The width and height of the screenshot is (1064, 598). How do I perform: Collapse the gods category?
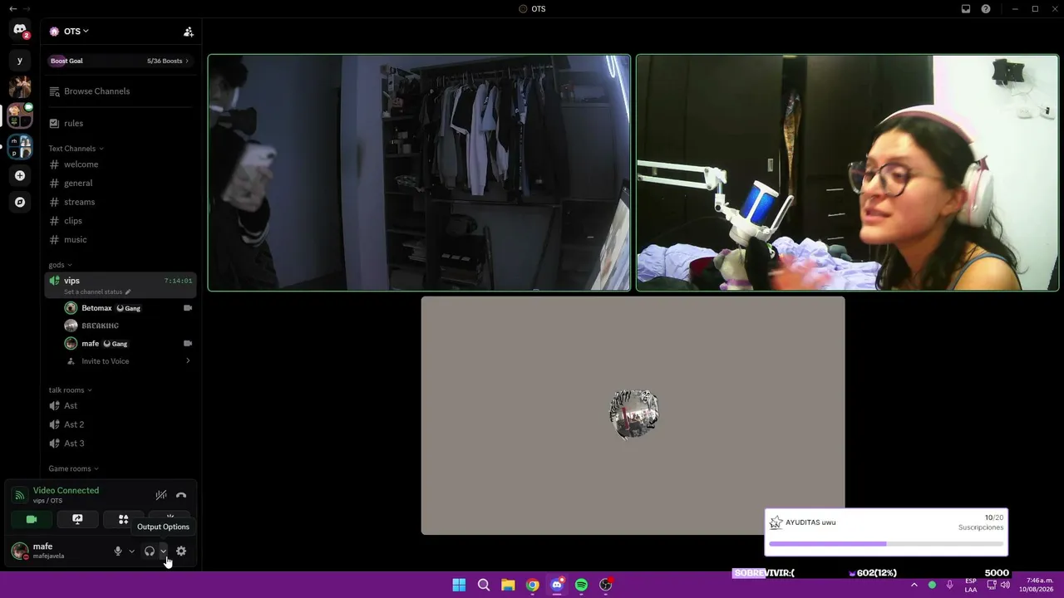[x=60, y=265]
